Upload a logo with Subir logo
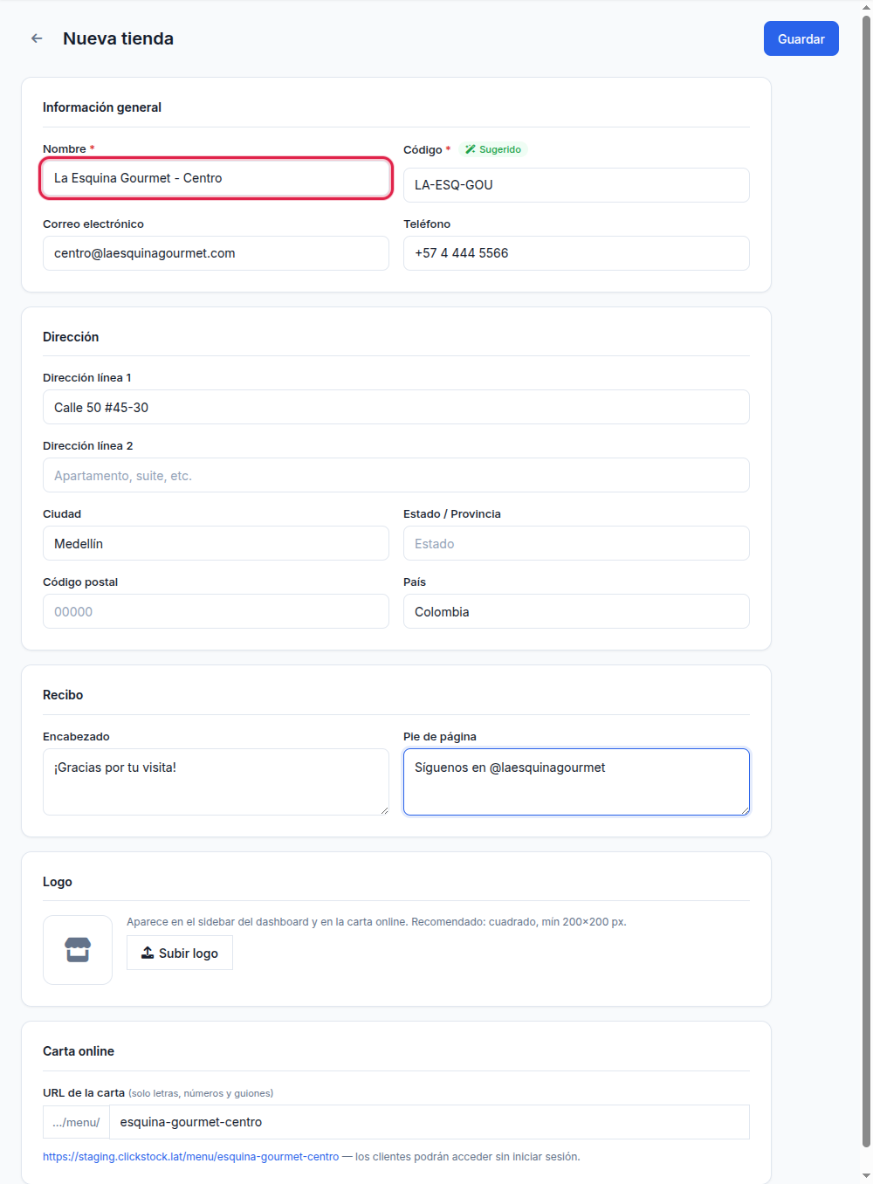873x1184 pixels. tap(180, 953)
